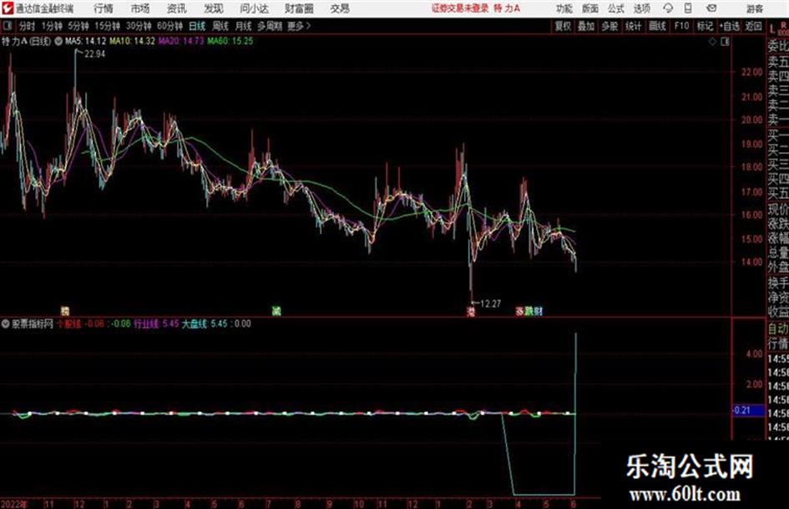
Task: Click the 统计 statistics button
Action: [633, 26]
